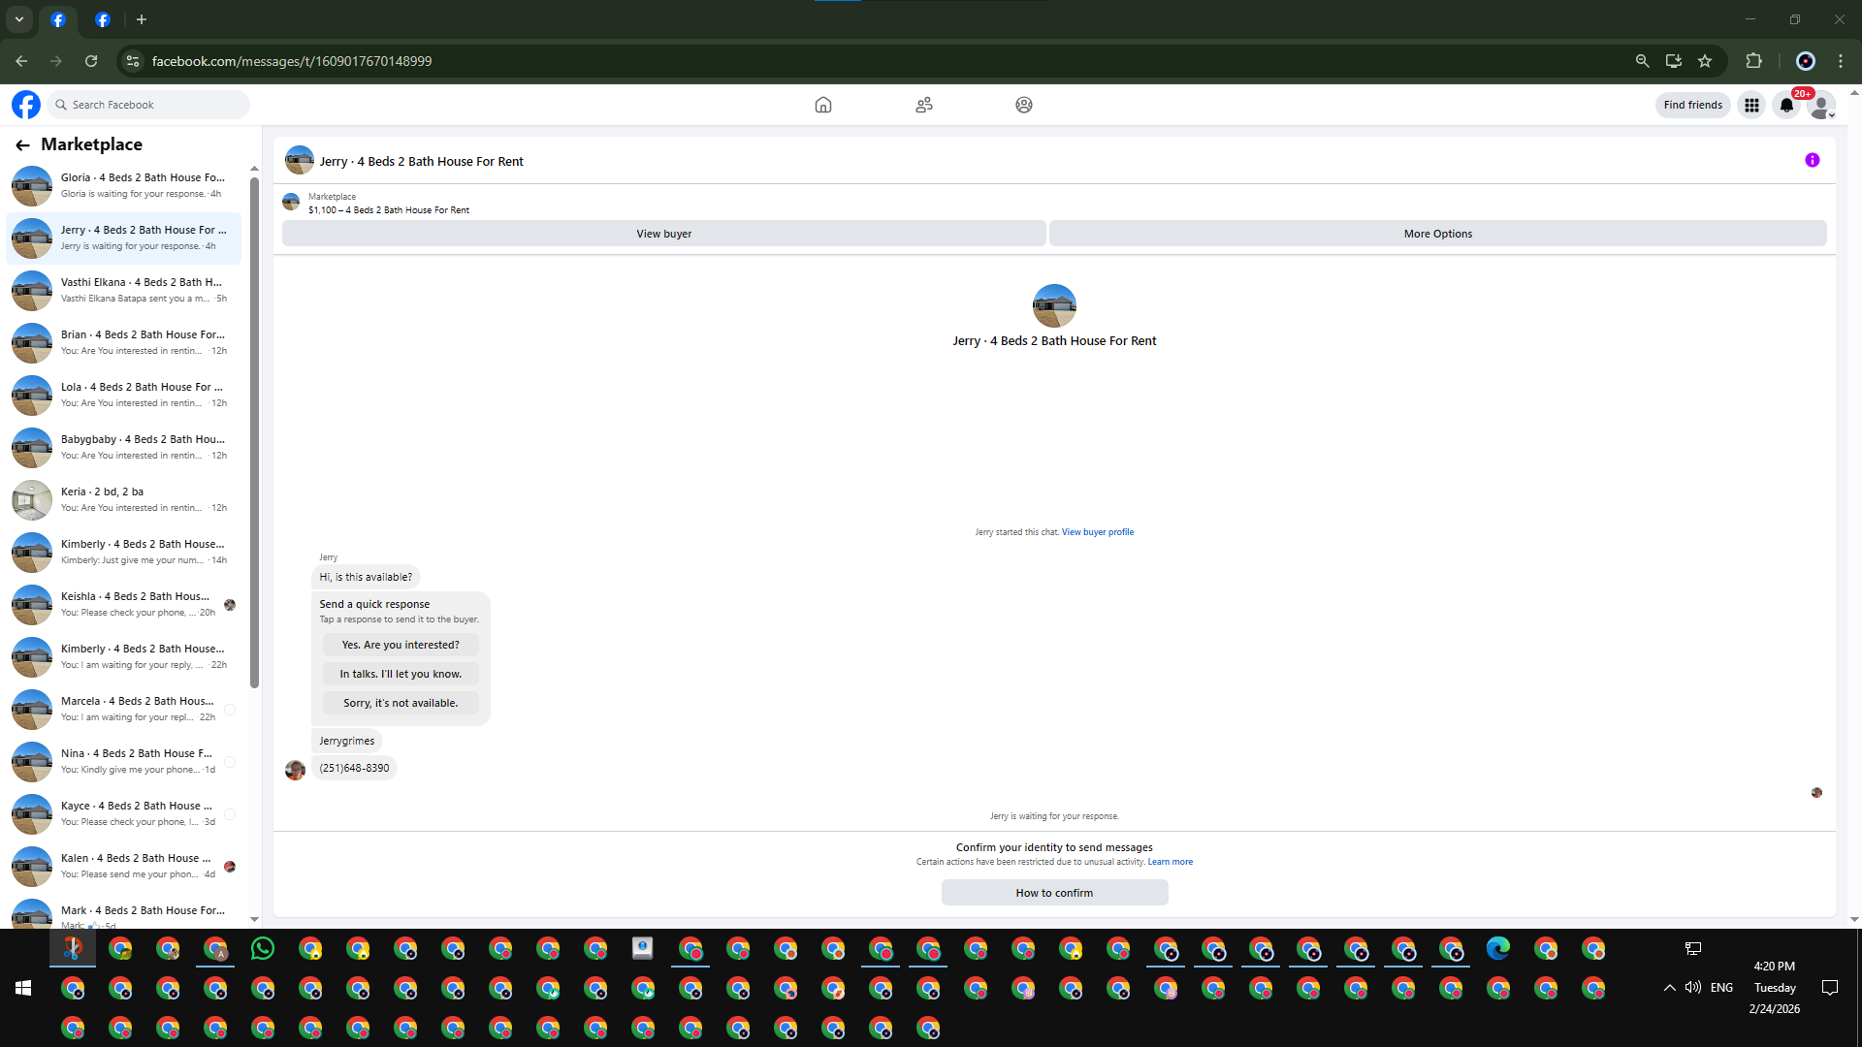The image size is (1862, 1047).
Task: Open the notifications bell icon
Action: [x=1786, y=105]
